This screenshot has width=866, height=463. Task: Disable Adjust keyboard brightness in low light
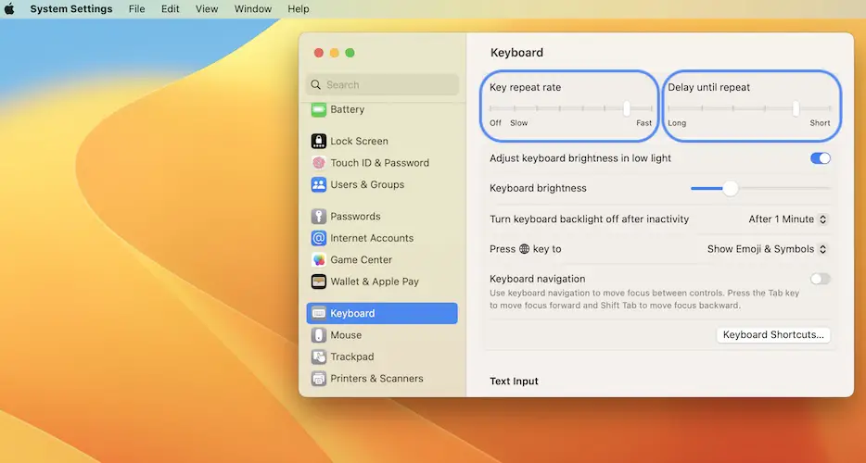(x=820, y=158)
